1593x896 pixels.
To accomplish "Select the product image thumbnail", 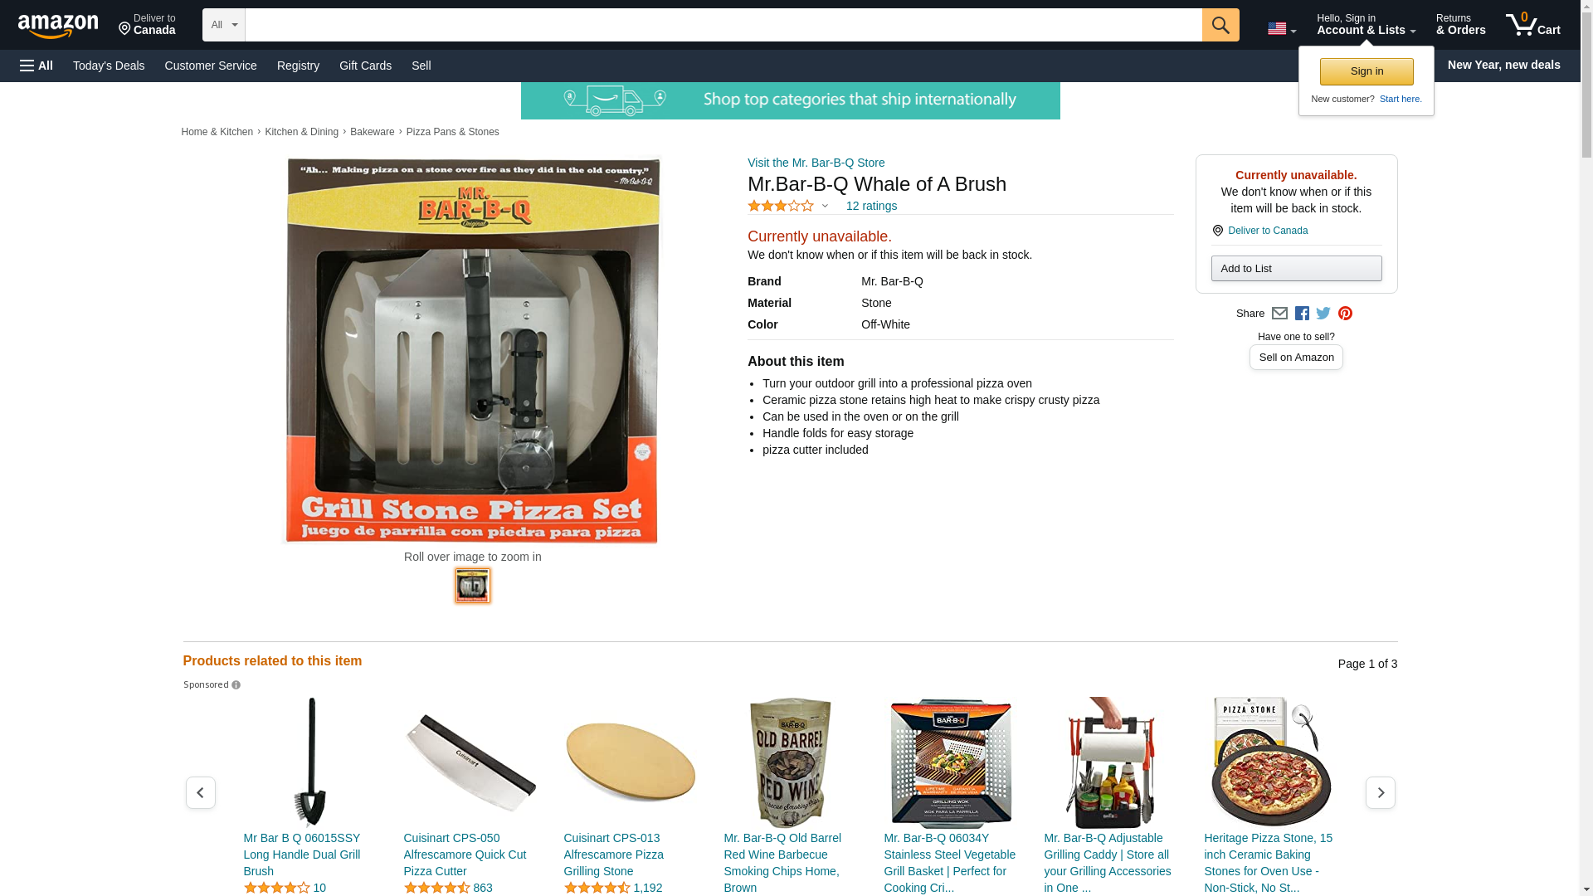I will (473, 586).
